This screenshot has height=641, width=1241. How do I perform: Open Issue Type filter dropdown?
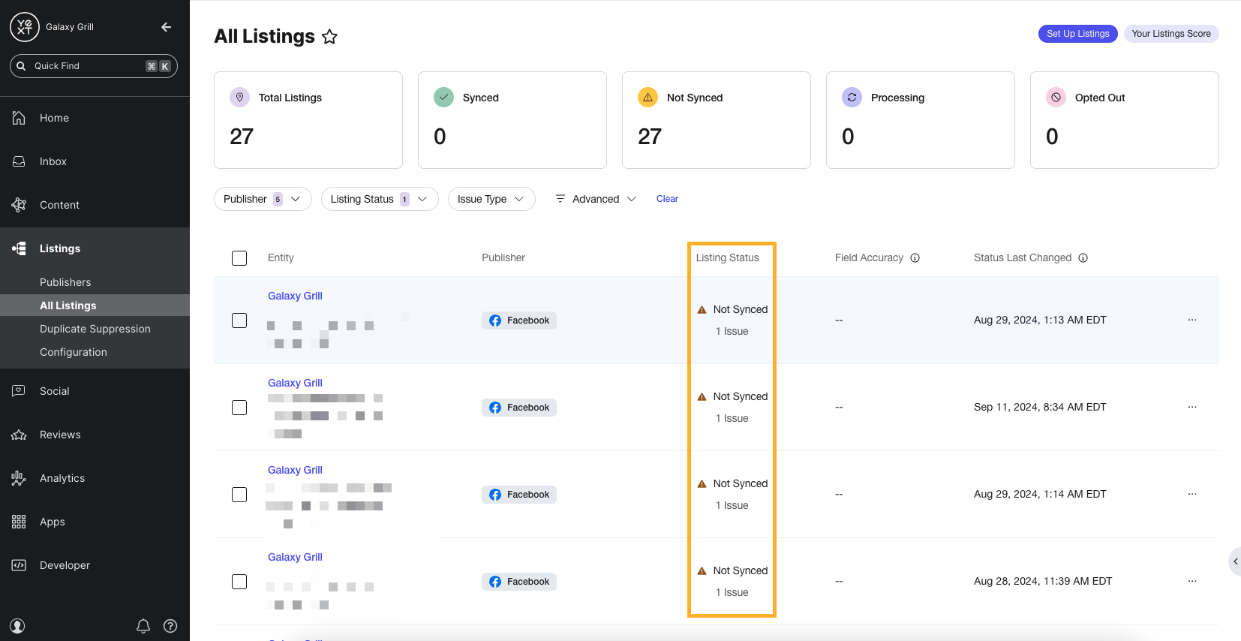[491, 199]
